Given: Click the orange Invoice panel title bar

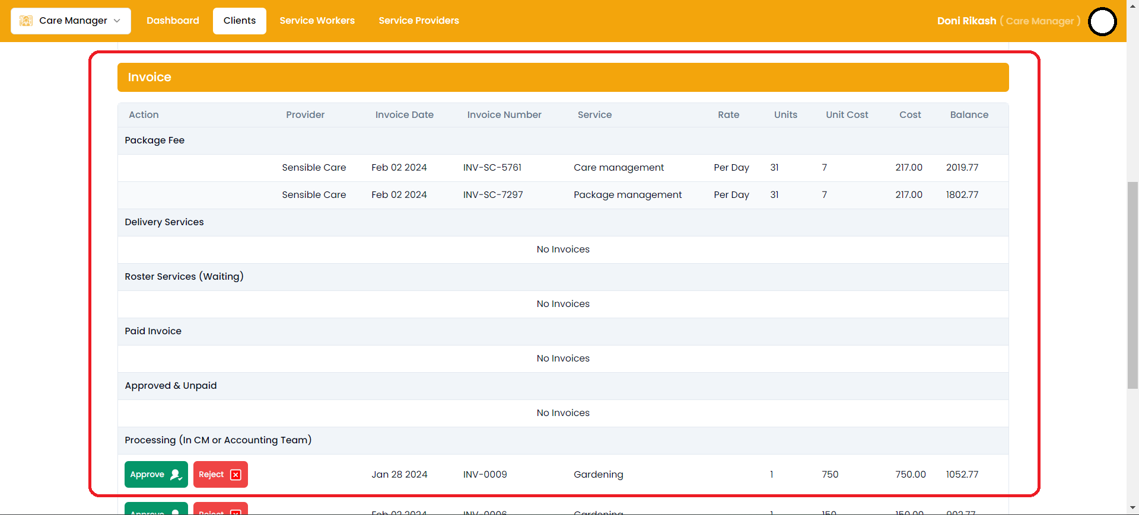Looking at the screenshot, I should (x=562, y=78).
